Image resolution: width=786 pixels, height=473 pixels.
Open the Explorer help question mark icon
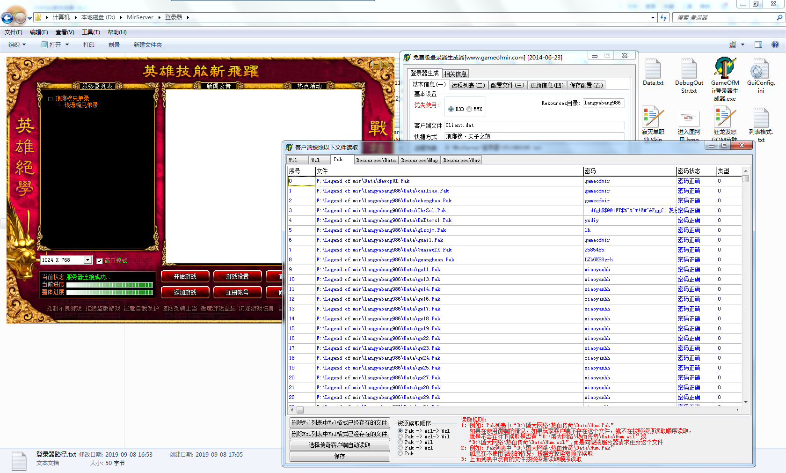(x=775, y=44)
